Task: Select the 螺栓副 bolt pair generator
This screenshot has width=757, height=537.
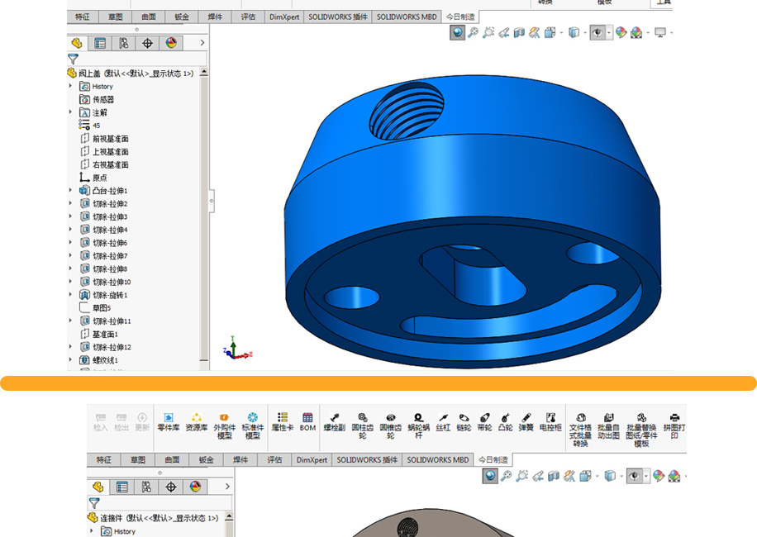Action: point(335,422)
